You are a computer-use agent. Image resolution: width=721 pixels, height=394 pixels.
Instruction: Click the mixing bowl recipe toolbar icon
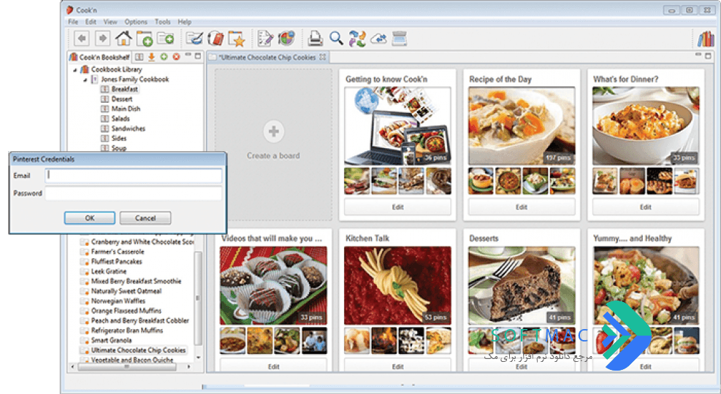coord(194,39)
